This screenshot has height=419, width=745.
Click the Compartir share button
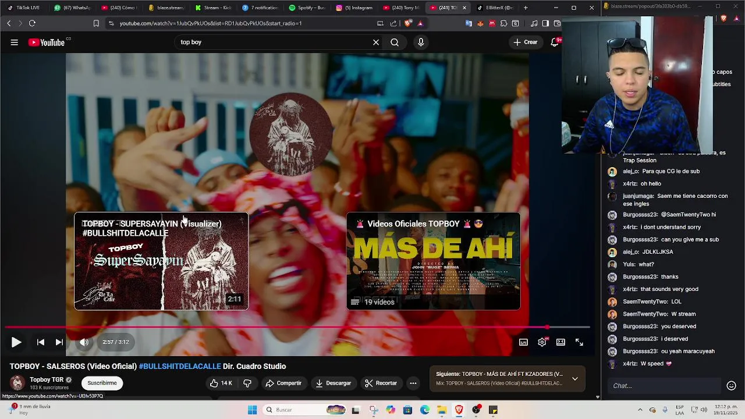click(283, 383)
